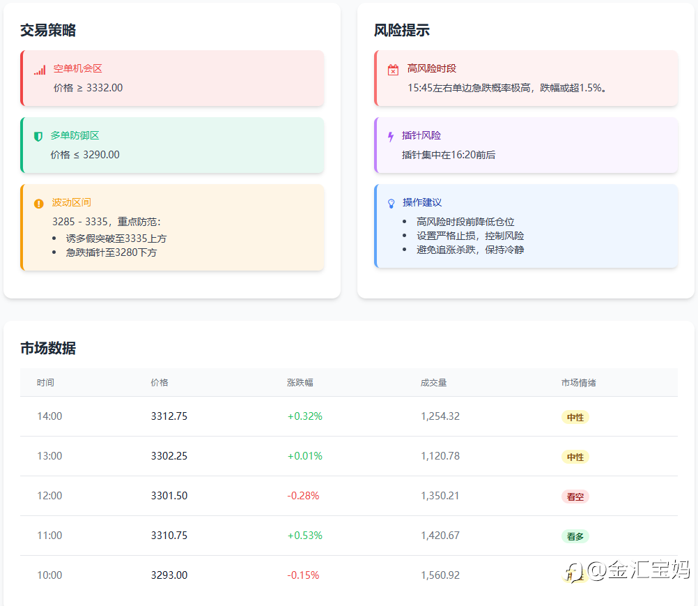
Task: Select price 3312.75 in the table
Action: (169, 416)
